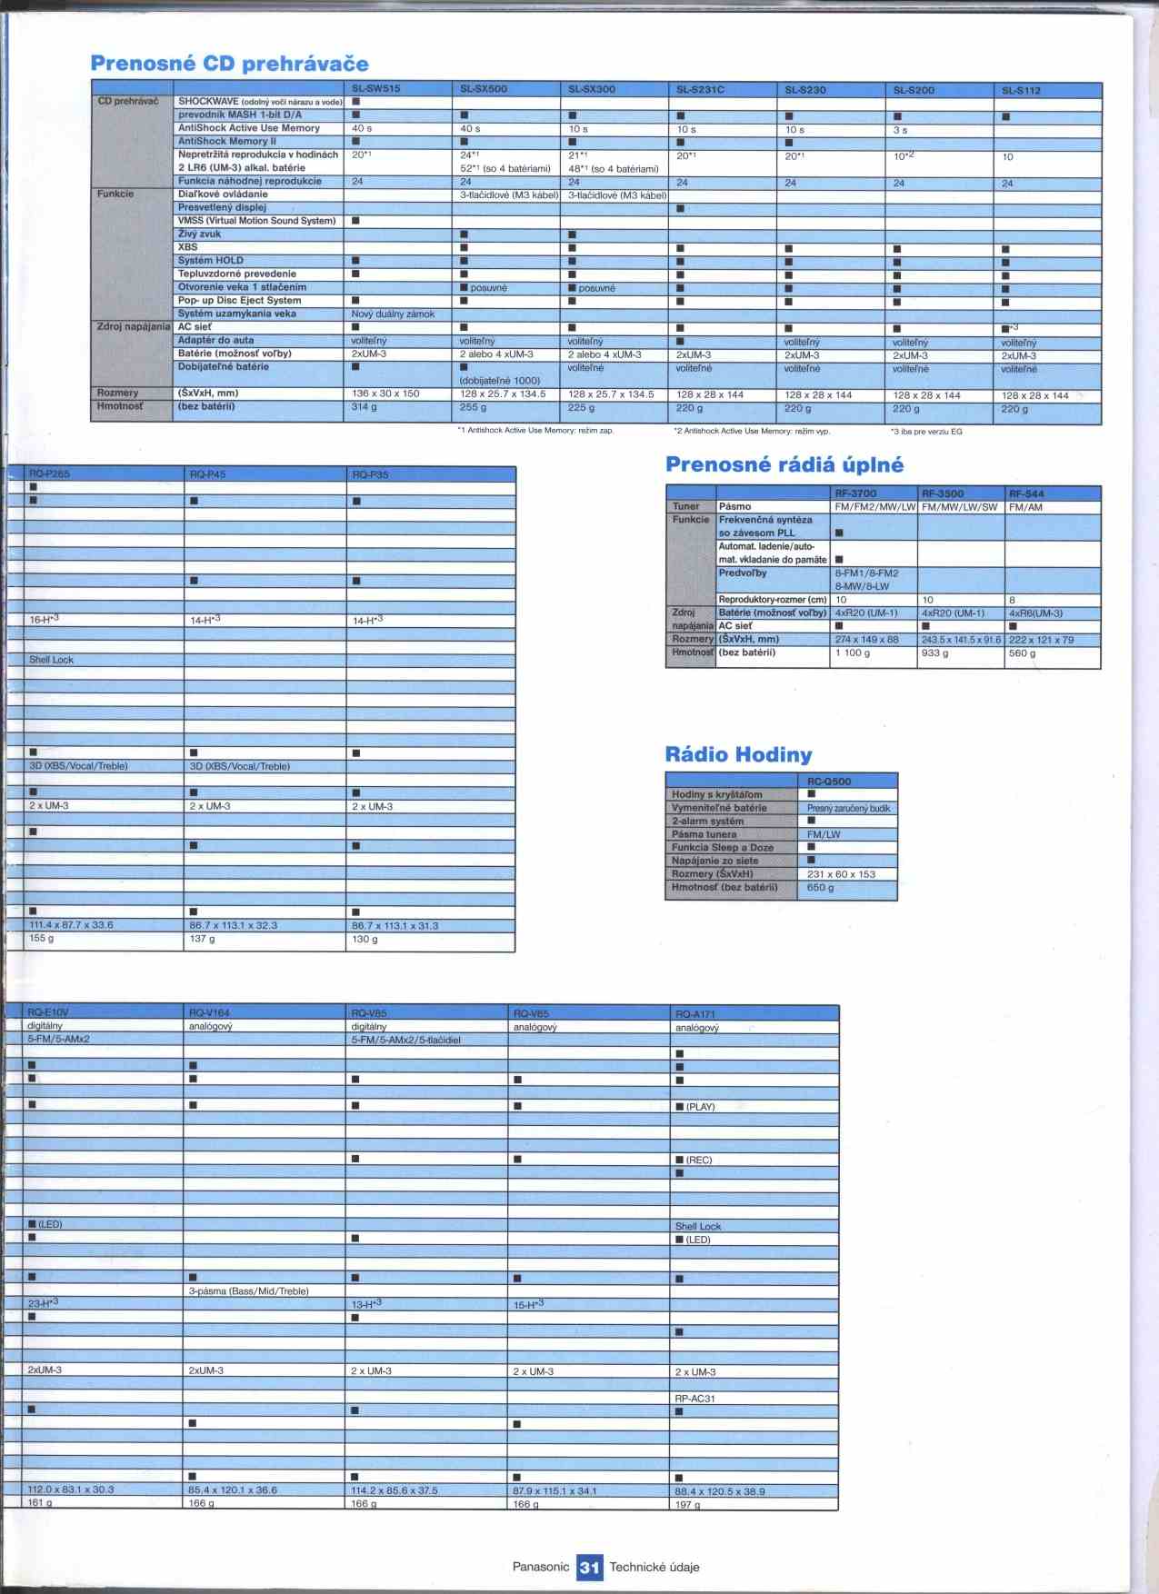Click "AntiShock Active Use Memory" row label
This screenshot has height=1594, width=1159.
coord(249,128)
